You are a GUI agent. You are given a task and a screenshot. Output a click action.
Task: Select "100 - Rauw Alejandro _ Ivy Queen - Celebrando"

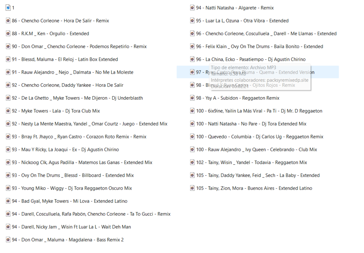click(x=257, y=149)
